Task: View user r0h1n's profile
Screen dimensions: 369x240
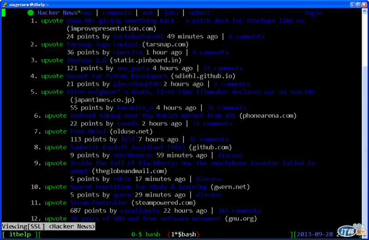Action: click(122, 179)
